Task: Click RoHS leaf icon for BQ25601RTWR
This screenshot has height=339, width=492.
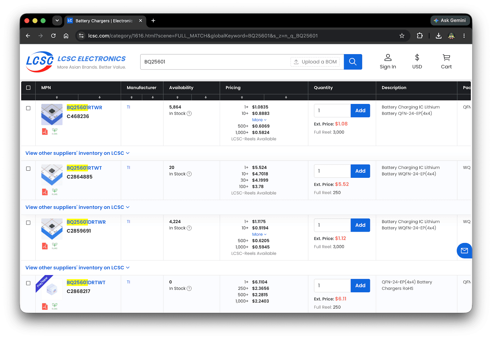Action: (x=54, y=132)
